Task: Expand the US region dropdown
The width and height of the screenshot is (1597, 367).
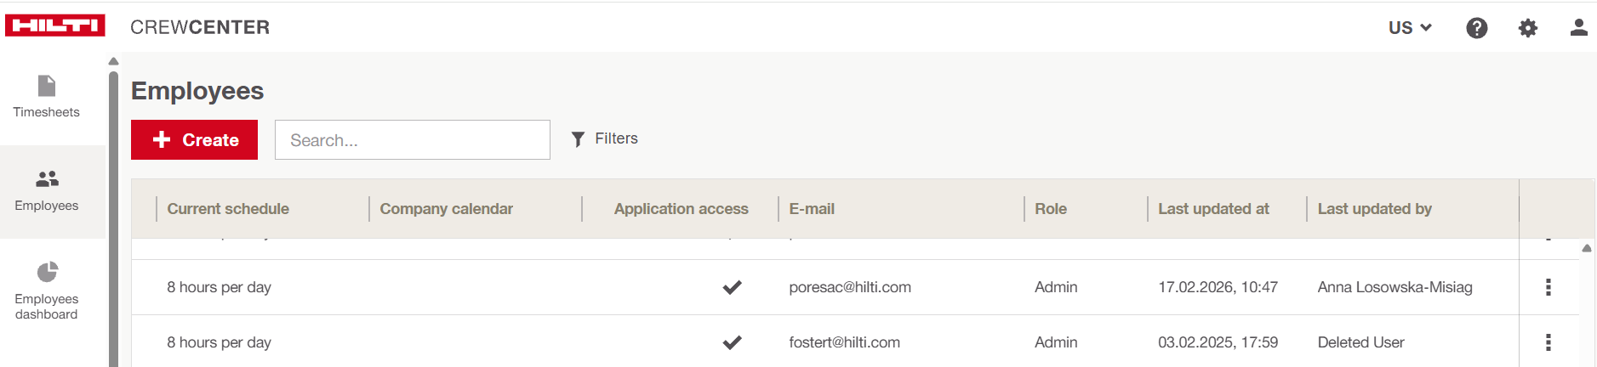Action: point(1410,28)
